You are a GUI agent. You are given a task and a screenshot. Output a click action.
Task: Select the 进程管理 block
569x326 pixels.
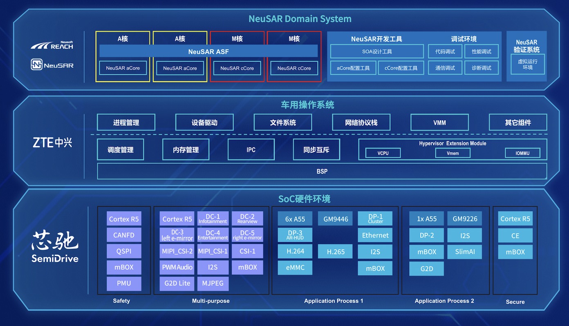[126, 123]
